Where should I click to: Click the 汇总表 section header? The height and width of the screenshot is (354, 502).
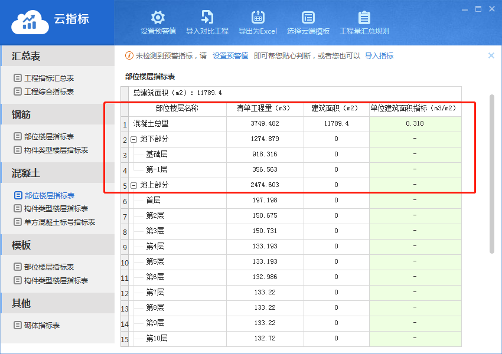(x=58, y=56)
